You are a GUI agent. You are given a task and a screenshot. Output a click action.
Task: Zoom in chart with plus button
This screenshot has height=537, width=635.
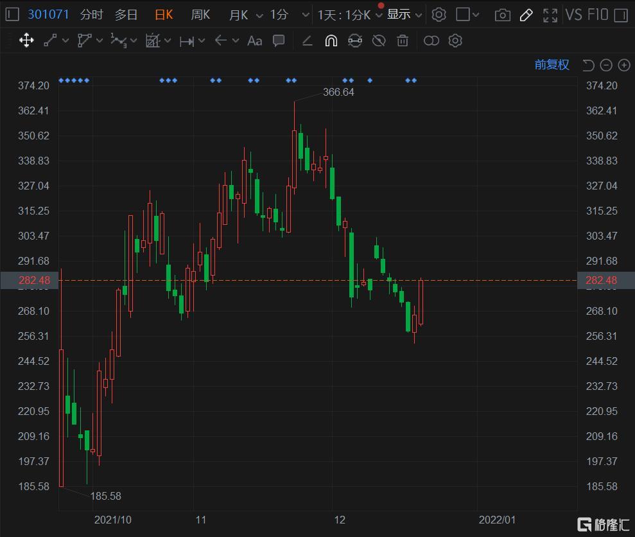pos(624,65)
